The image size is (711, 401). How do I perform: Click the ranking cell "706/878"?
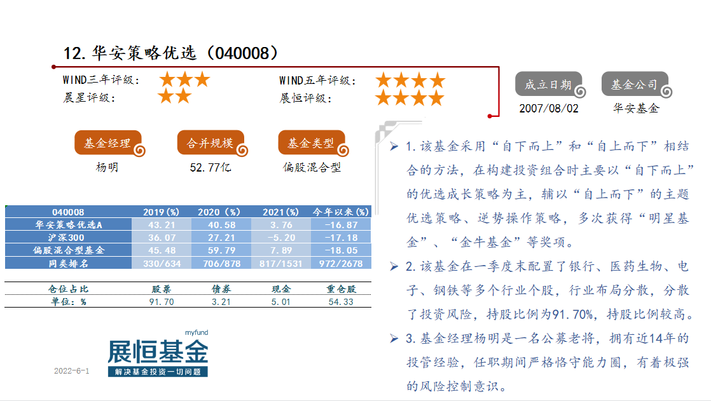pyautogui.click(x=221, y=263)
